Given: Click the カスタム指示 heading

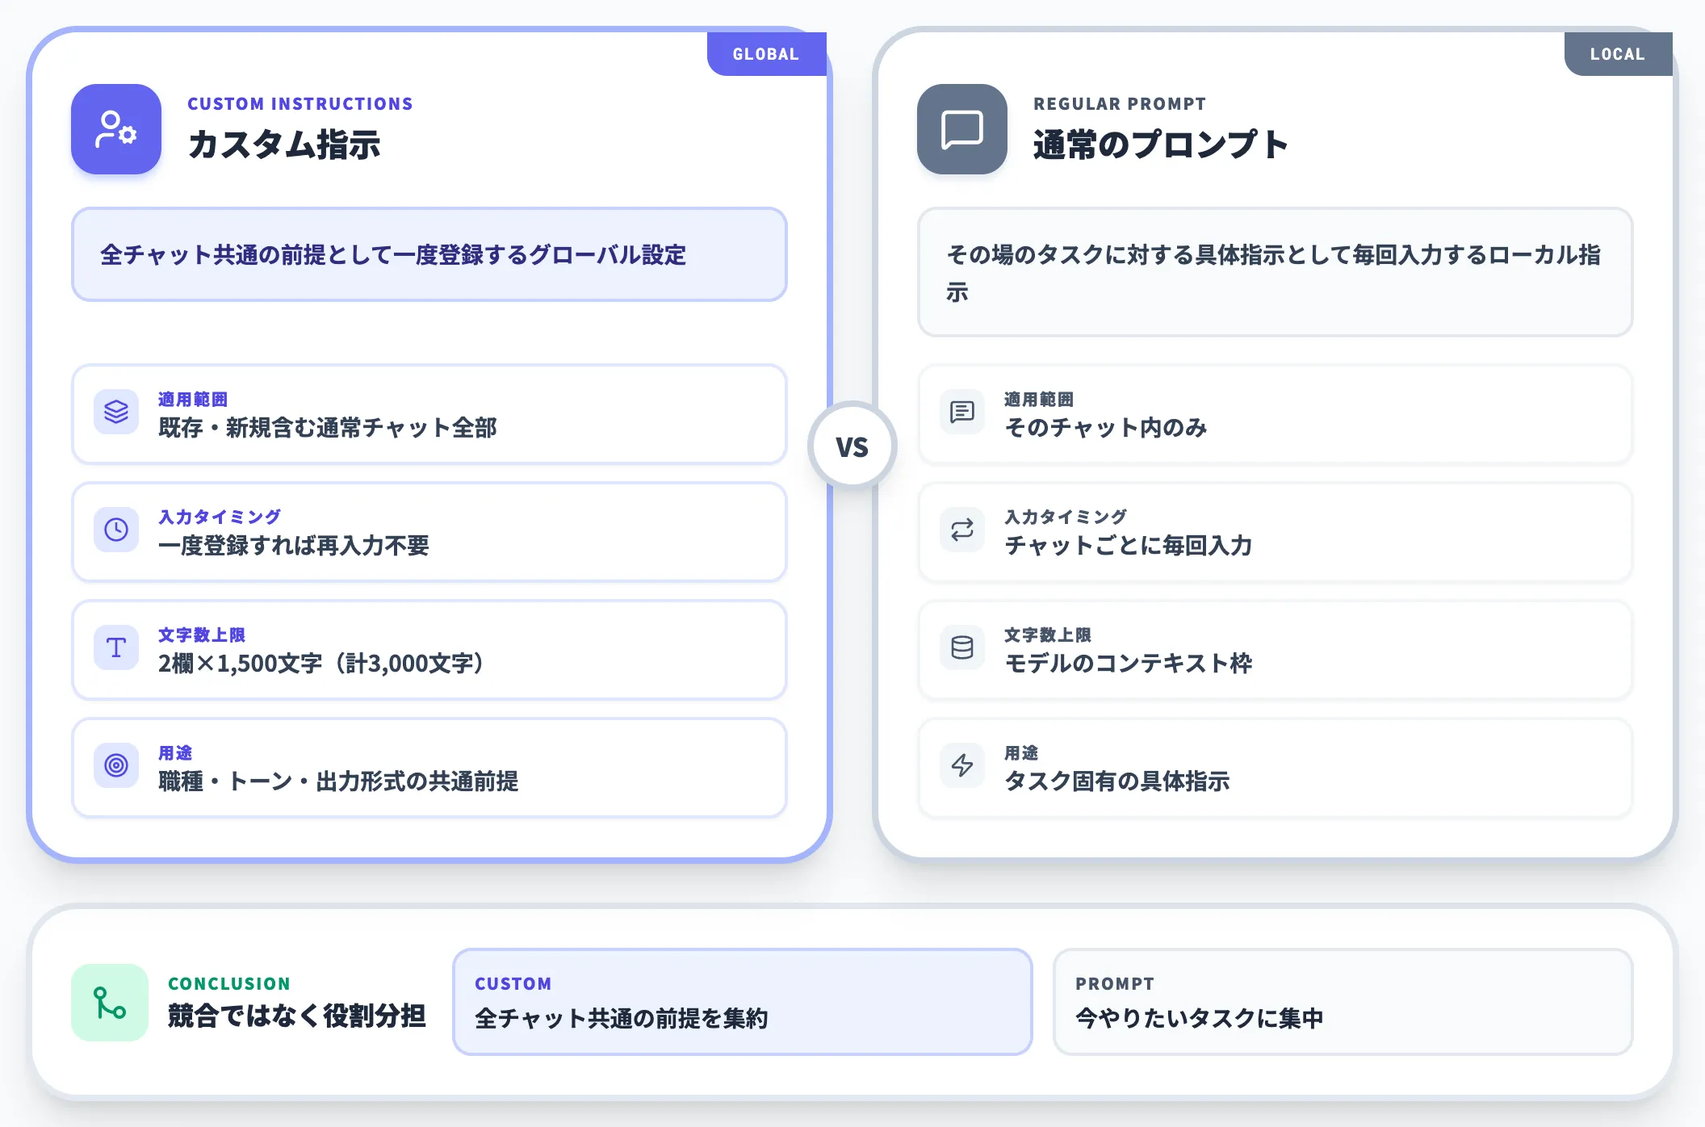Looking at the screenshot, I should point(284,145).
